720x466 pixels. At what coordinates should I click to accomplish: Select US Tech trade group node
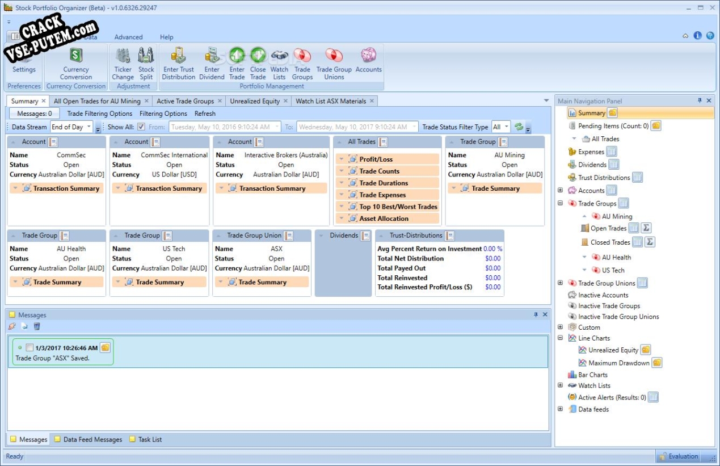[613, 270]
